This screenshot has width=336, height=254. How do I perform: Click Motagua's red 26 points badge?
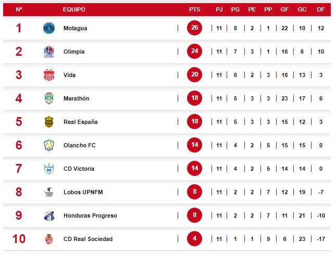194,28
